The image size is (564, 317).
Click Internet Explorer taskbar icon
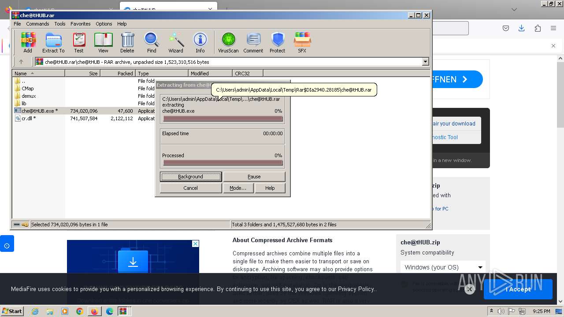[x=35, y=311]
